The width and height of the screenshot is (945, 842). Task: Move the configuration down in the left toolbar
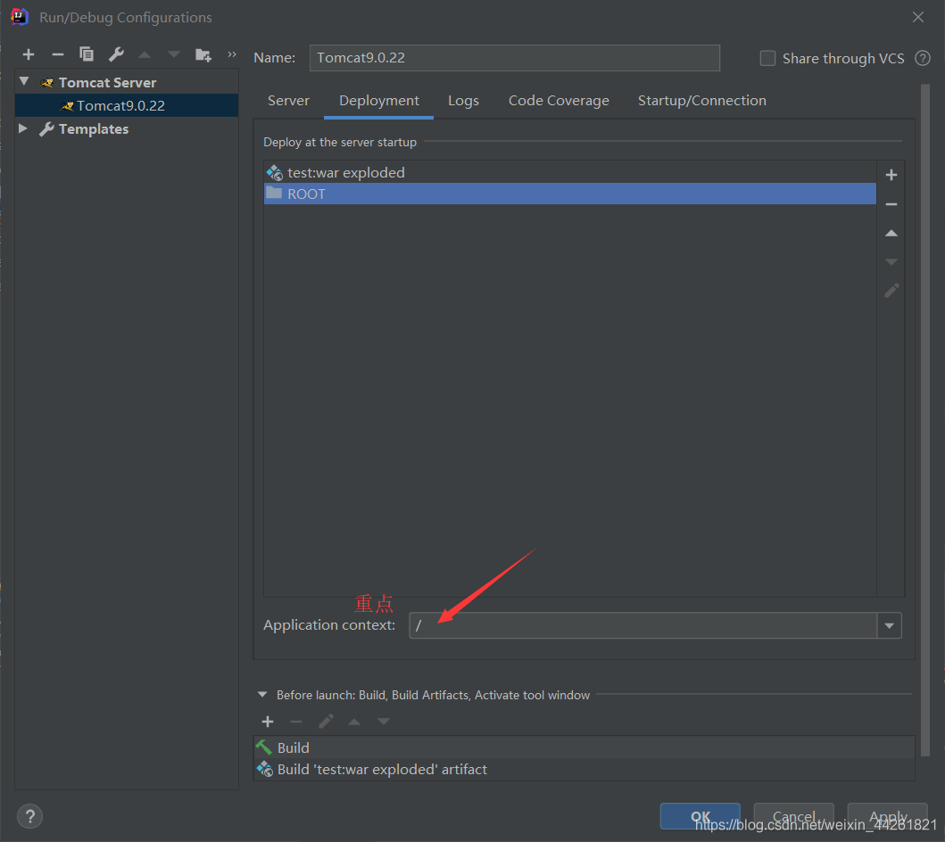pyautogui.click(x=174, y=54)
